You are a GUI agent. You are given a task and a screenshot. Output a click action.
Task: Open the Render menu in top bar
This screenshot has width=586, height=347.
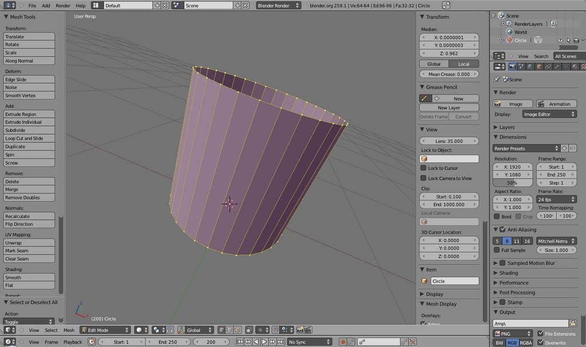tap(63, 5)
